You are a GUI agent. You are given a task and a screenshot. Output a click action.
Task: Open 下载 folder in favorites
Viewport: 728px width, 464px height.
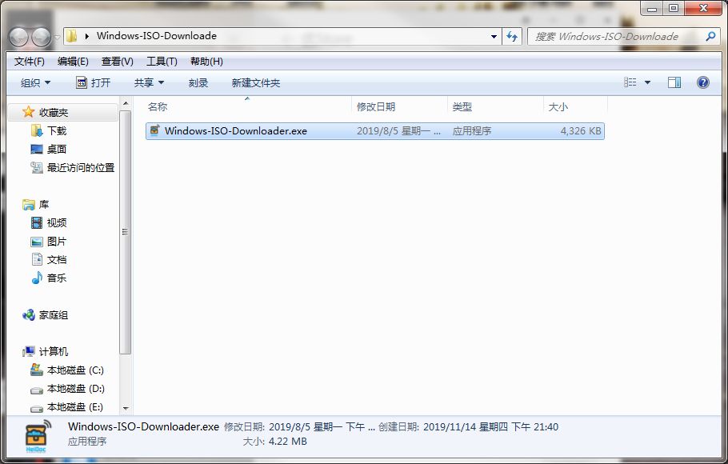(x=57, y=131)
